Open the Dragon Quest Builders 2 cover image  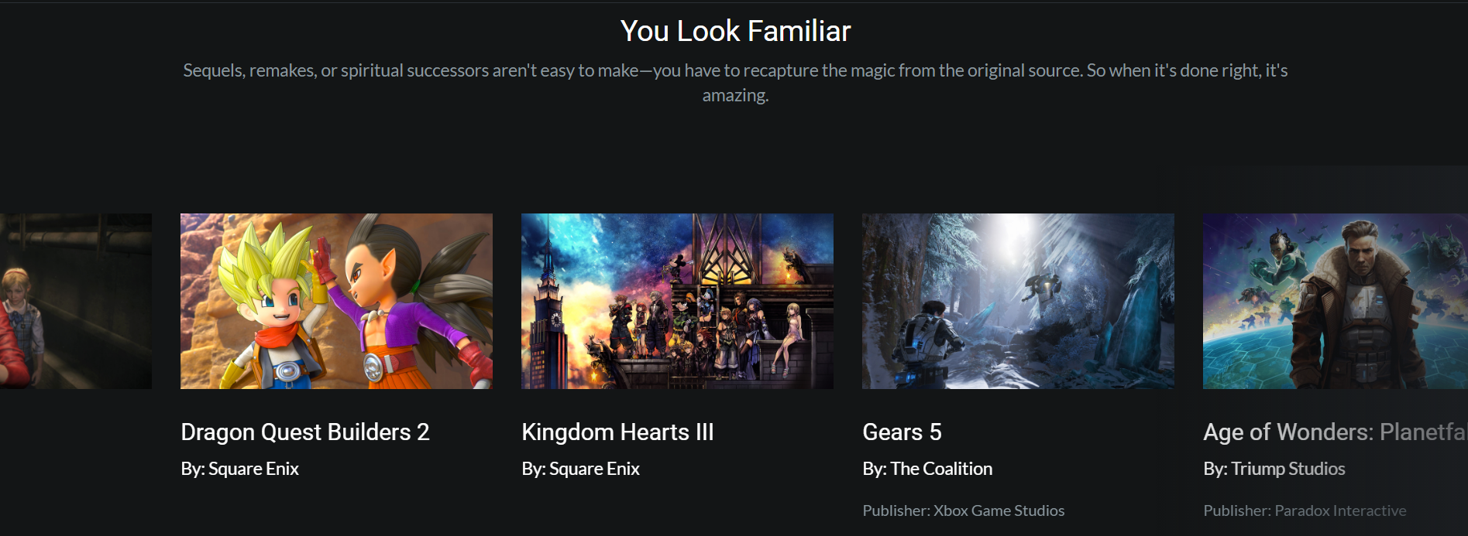click(336, 301)
